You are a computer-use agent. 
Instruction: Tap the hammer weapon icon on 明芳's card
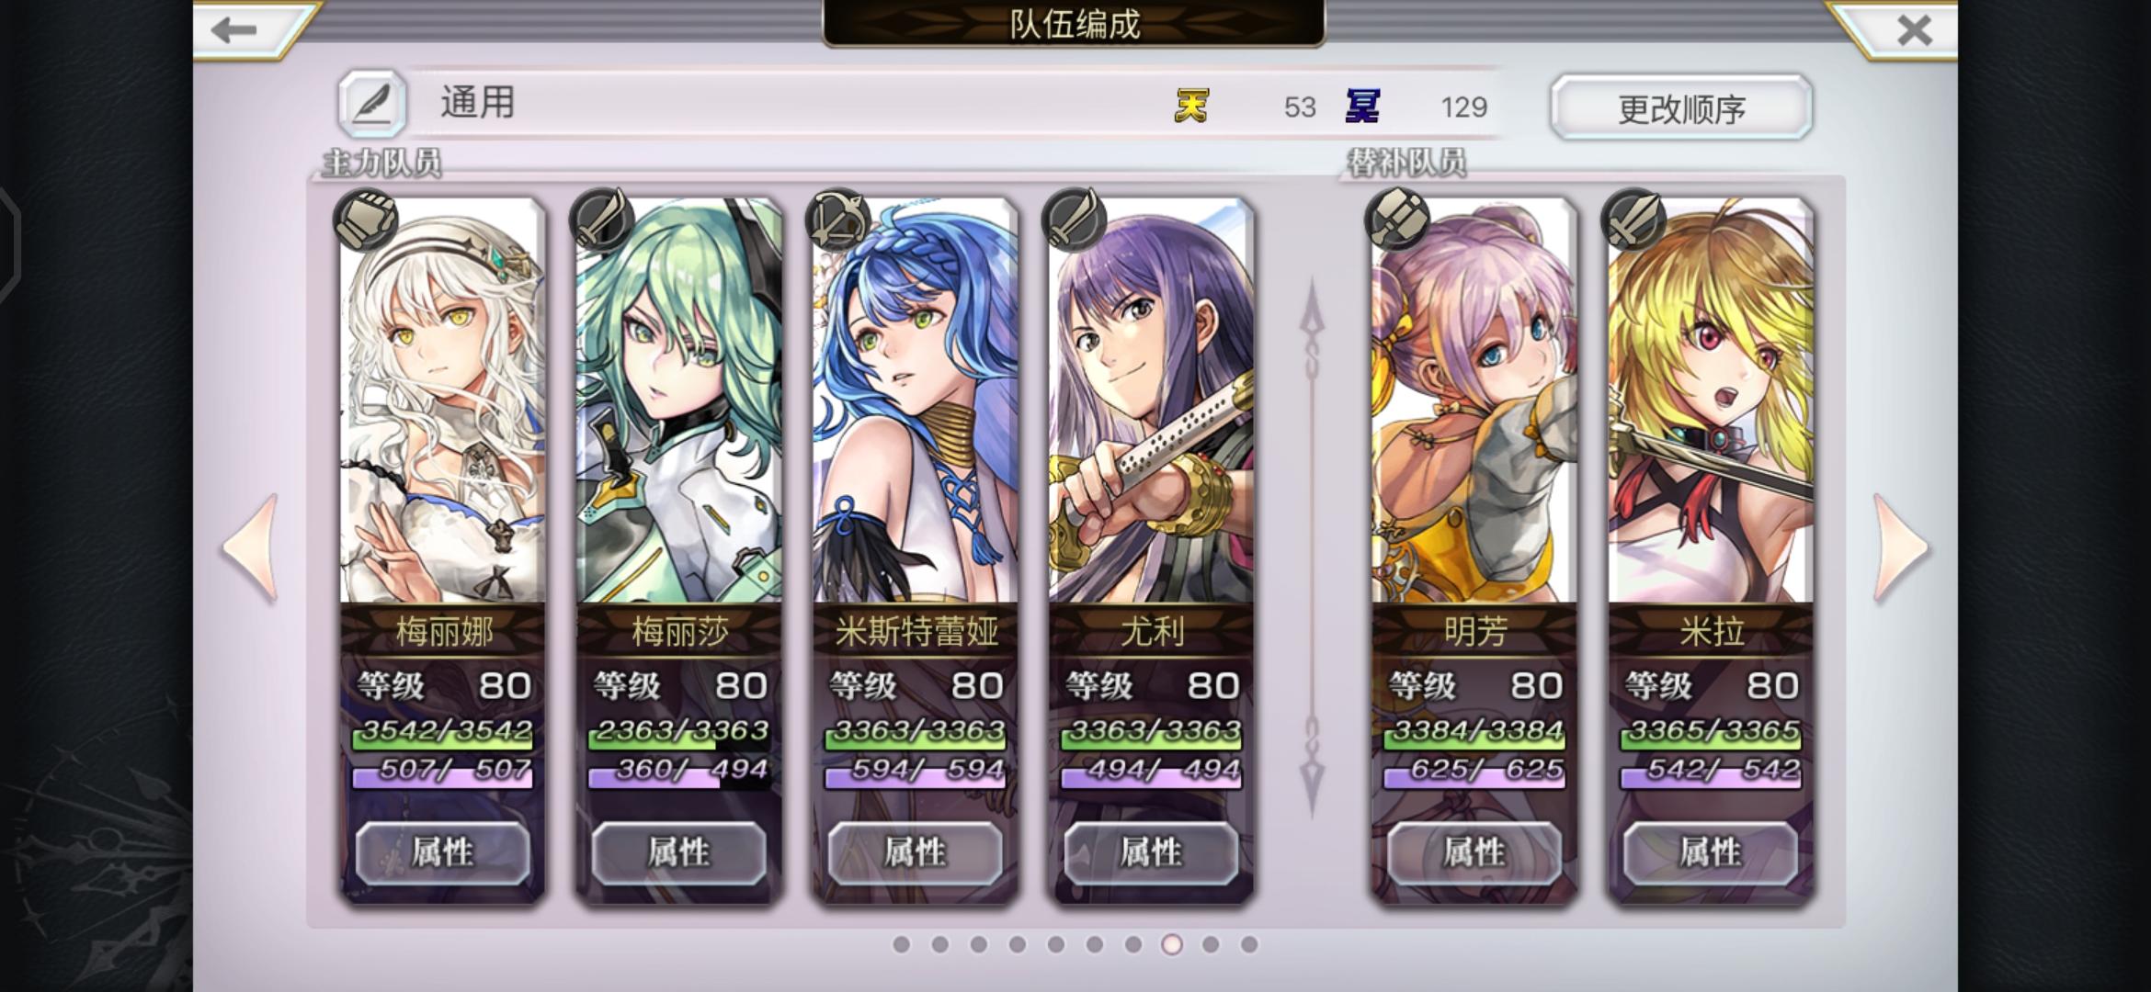tap(1397, 220)
